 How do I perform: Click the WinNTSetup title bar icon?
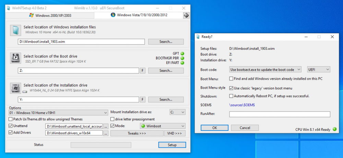tap(8, 8)
